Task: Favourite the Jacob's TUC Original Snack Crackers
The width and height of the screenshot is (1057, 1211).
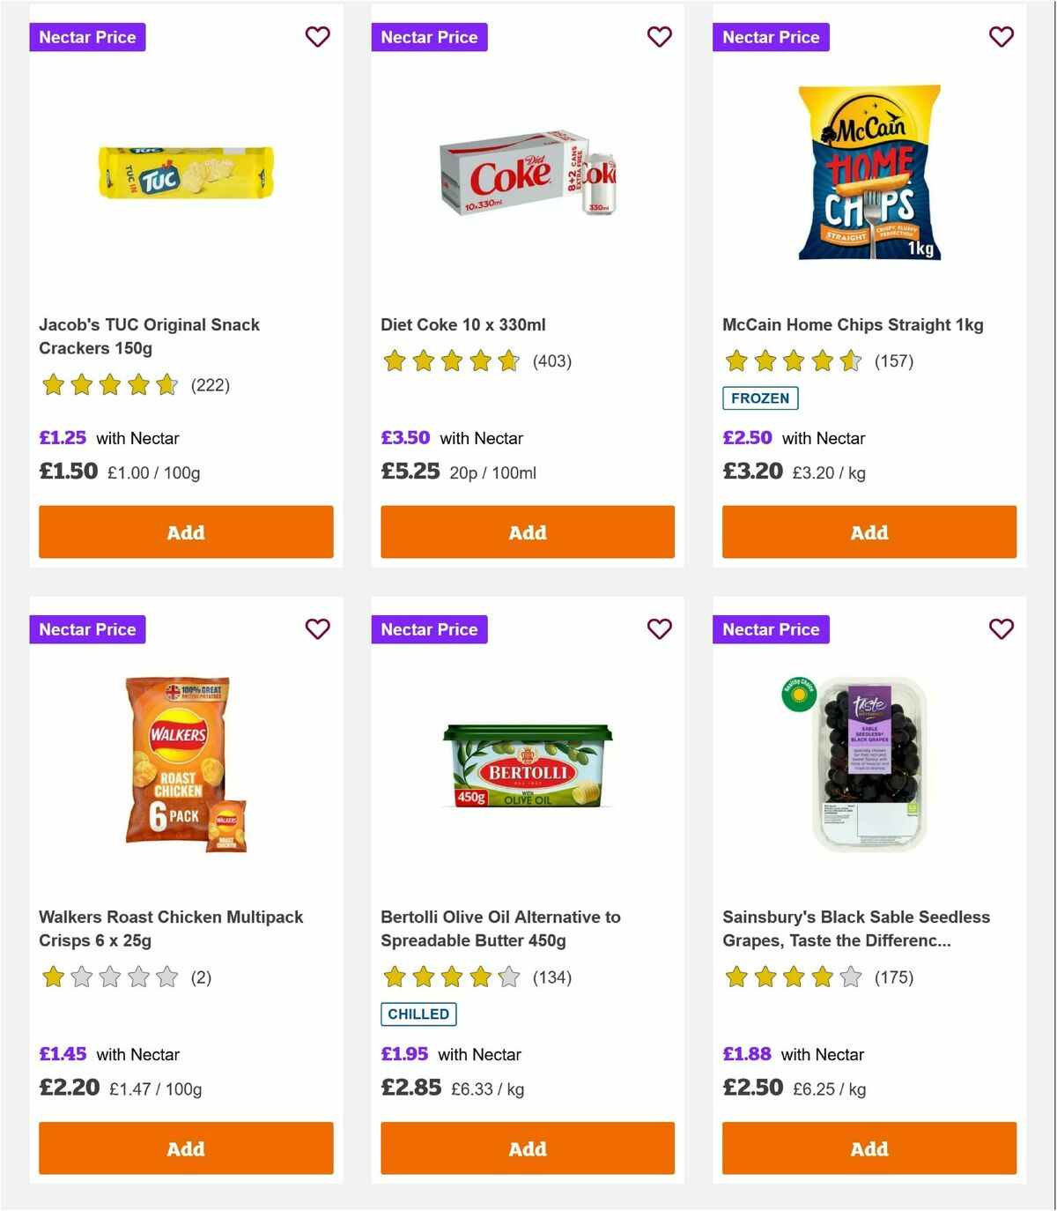Action: pos(318,37)
